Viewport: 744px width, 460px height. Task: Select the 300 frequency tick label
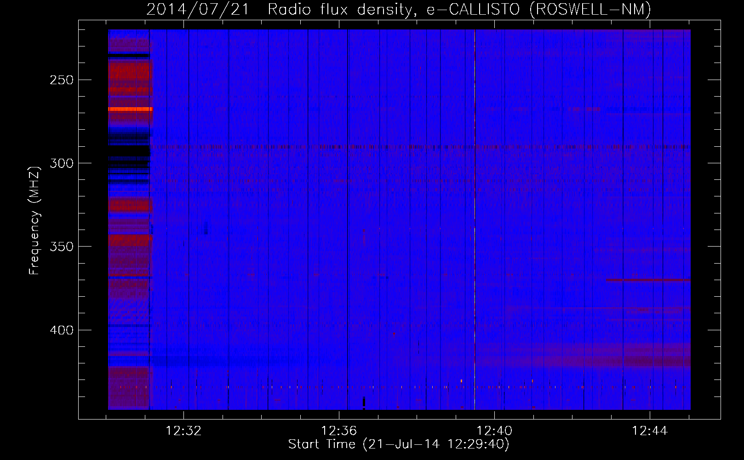(62, 163)
